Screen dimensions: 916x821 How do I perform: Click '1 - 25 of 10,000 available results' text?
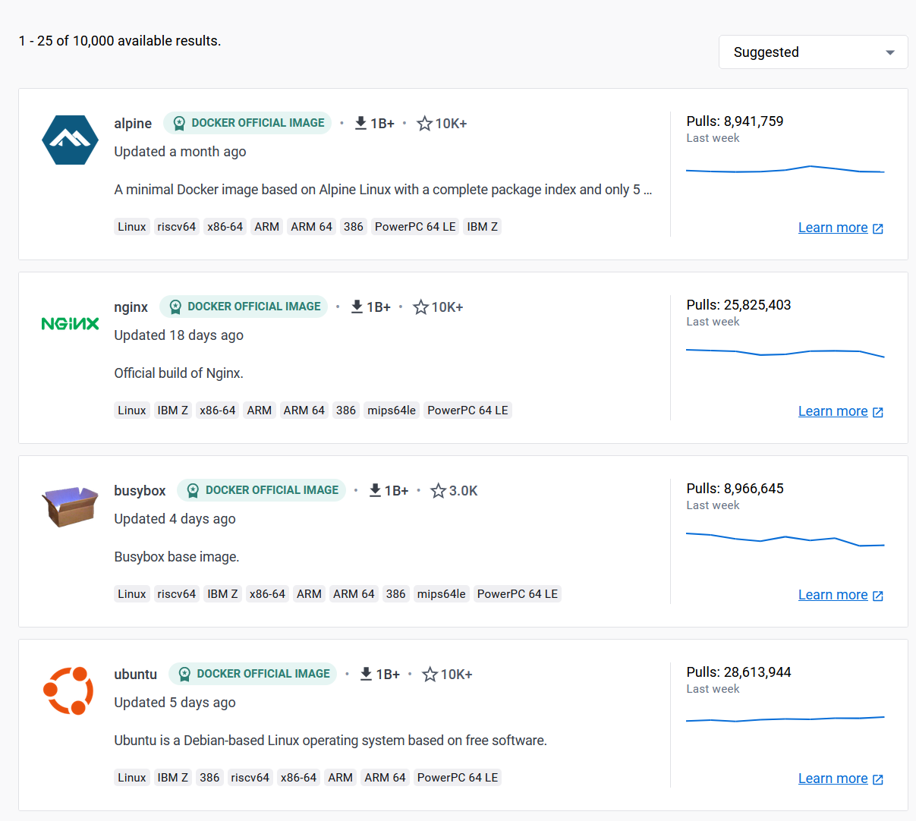(120, 41)
